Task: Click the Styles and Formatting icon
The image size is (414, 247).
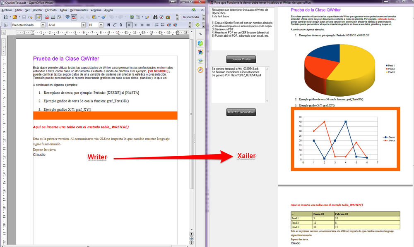Action: pos(6,25)
